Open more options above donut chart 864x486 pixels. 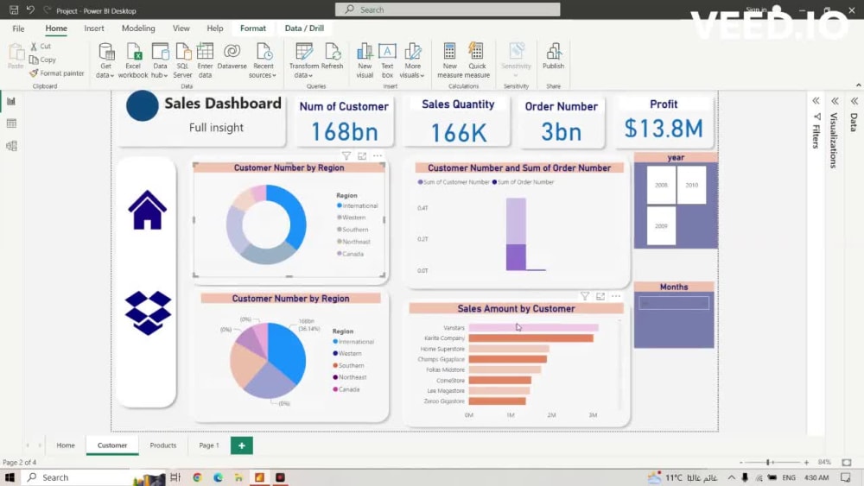378,155
